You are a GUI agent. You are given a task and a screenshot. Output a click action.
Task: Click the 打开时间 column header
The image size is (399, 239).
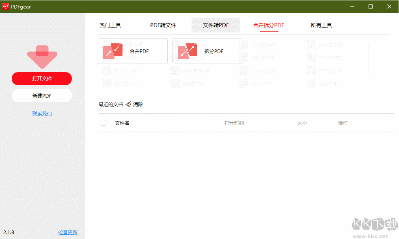[x=234, y=123]
